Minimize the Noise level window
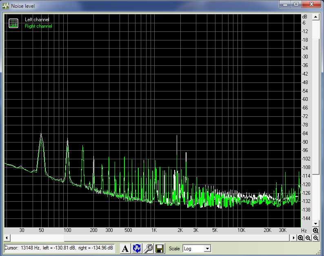Screen dimensions: 324x256 click(285, 4)
